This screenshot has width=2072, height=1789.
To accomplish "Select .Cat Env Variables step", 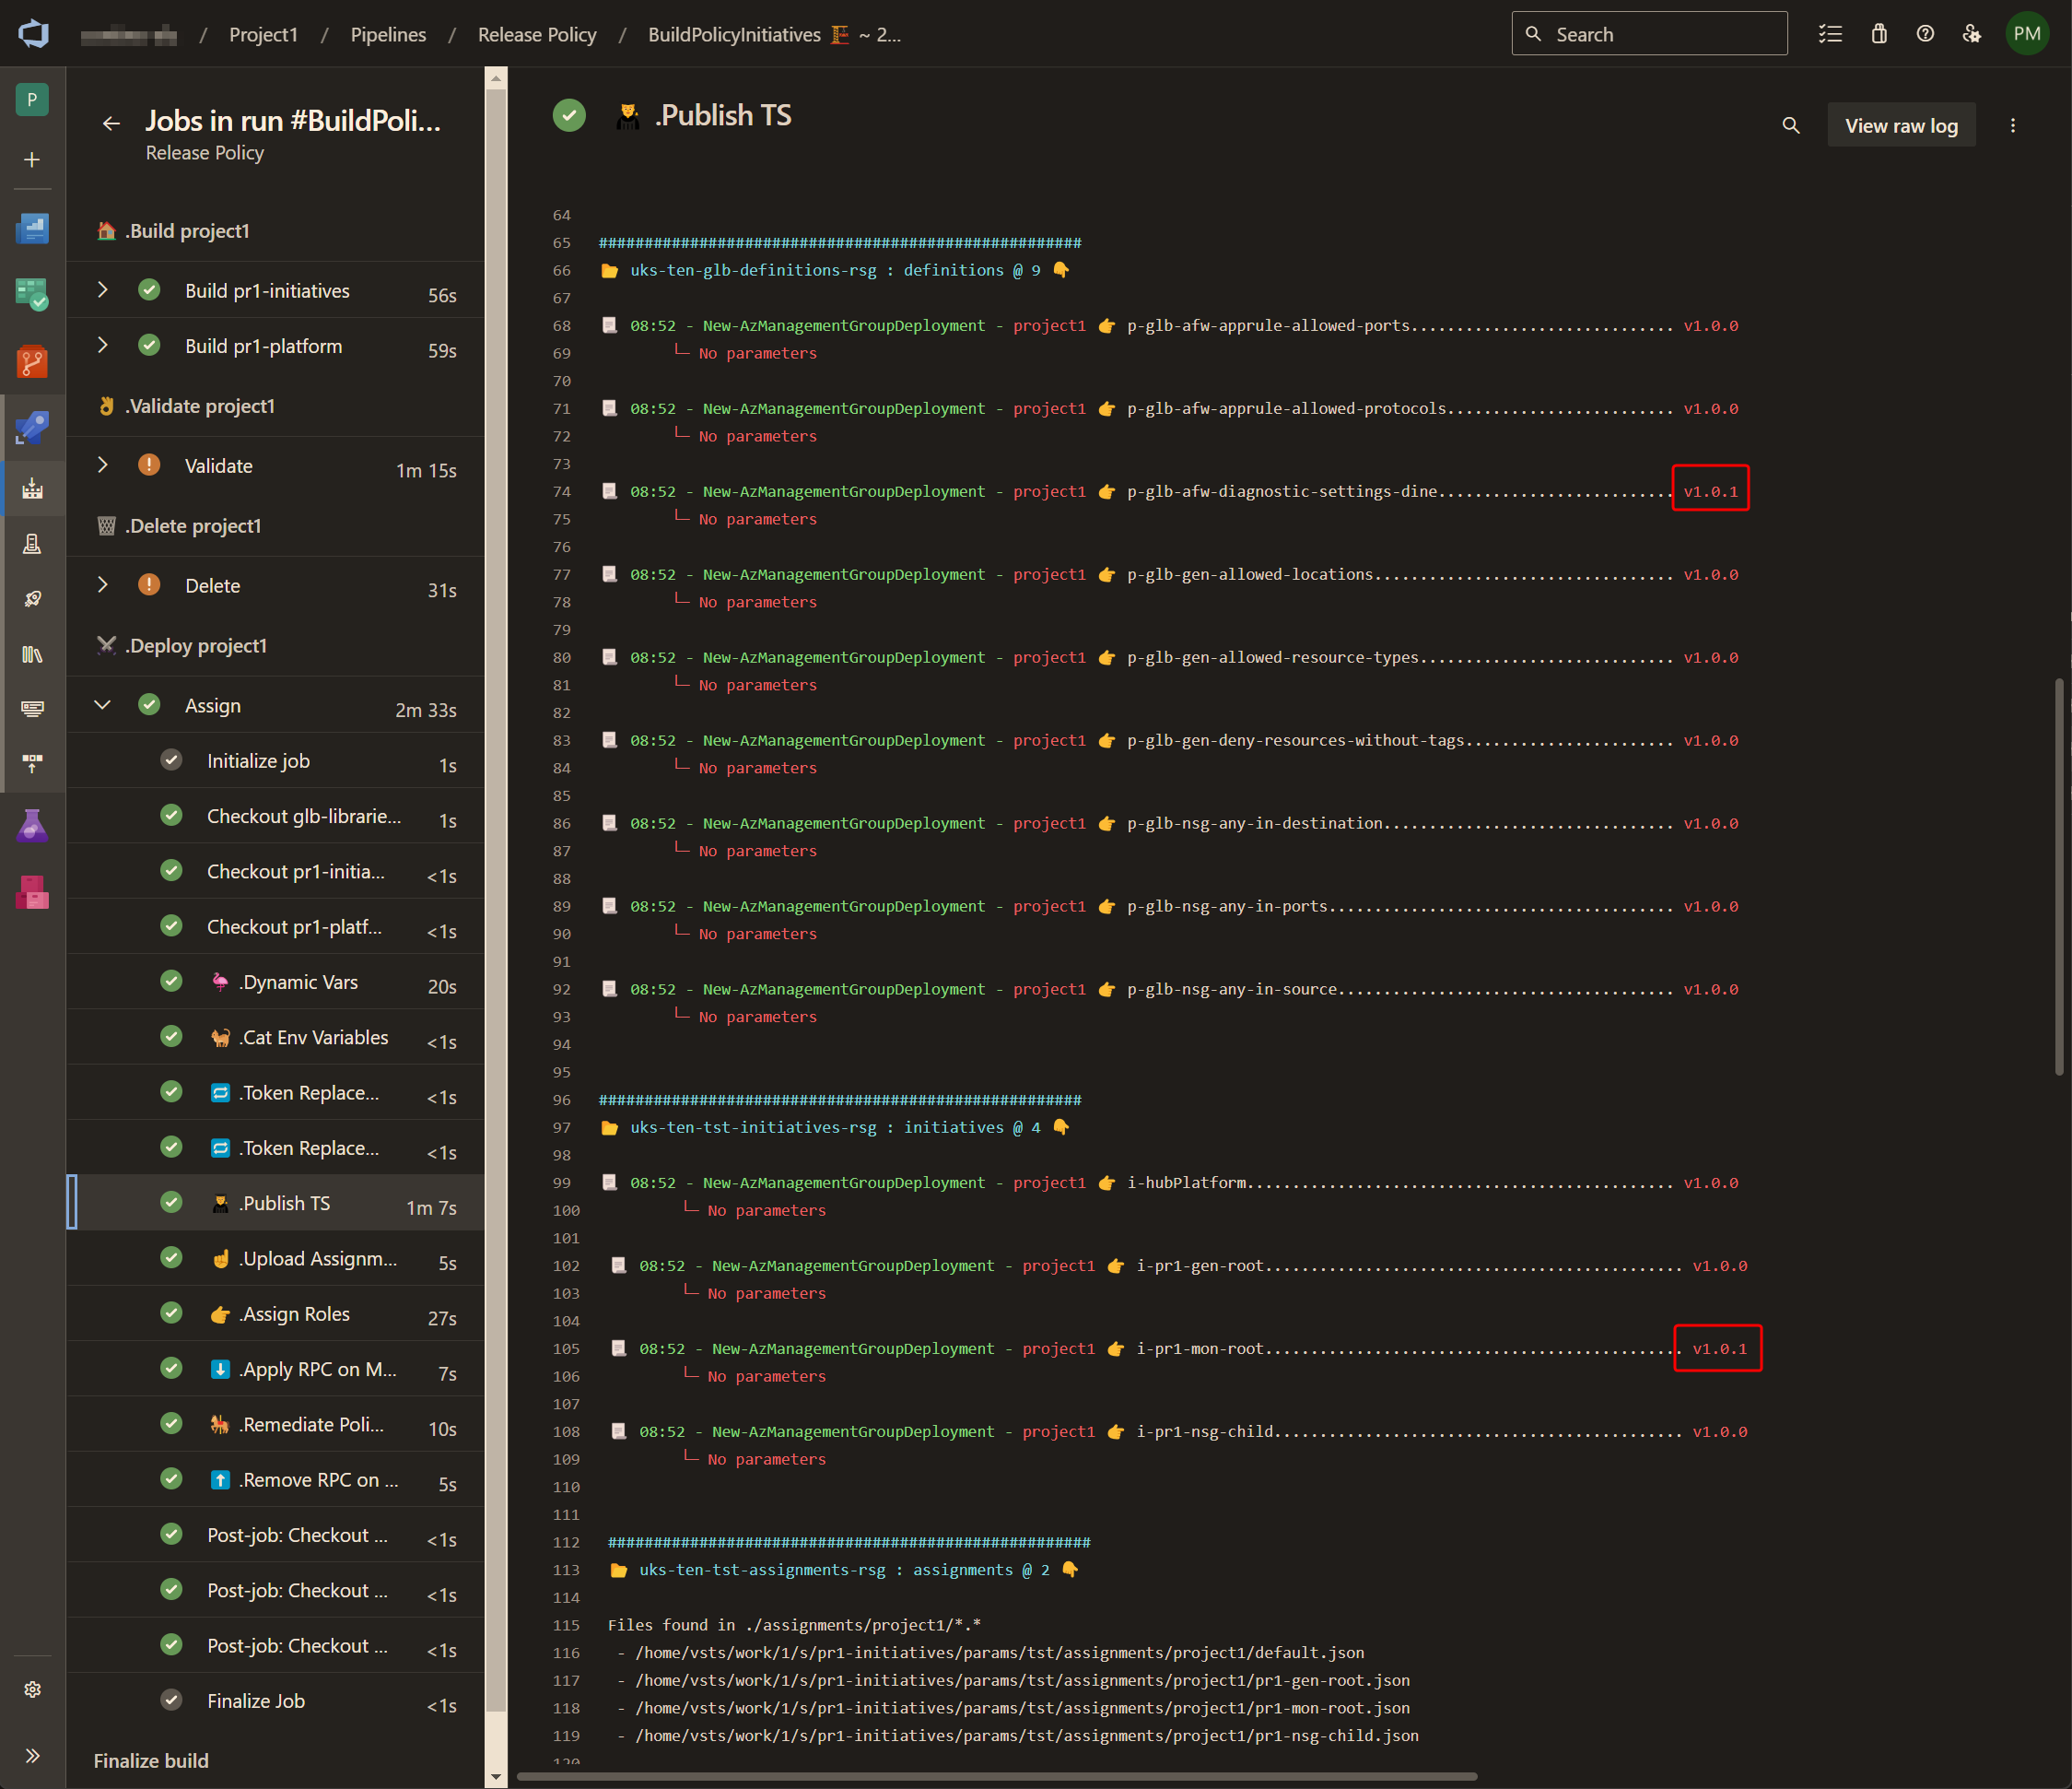I will [276, 1037].
